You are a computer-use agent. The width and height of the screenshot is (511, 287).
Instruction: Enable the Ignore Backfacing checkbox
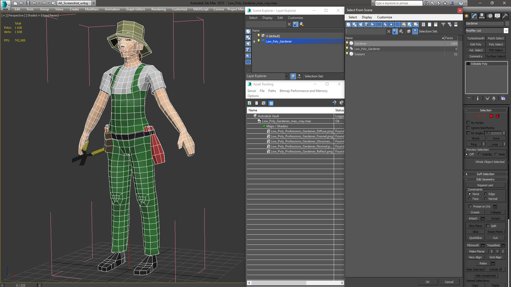pyautogui.click(x=468, y=128)
